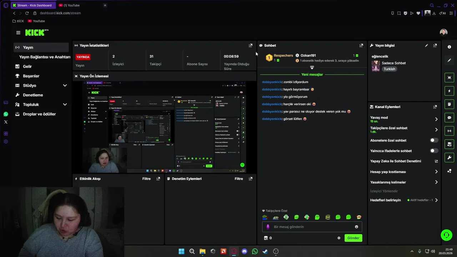Viewport: 457px width, 257px height.
Task: Pop out the Sohbet chat panel
Action: click(361, 45)
